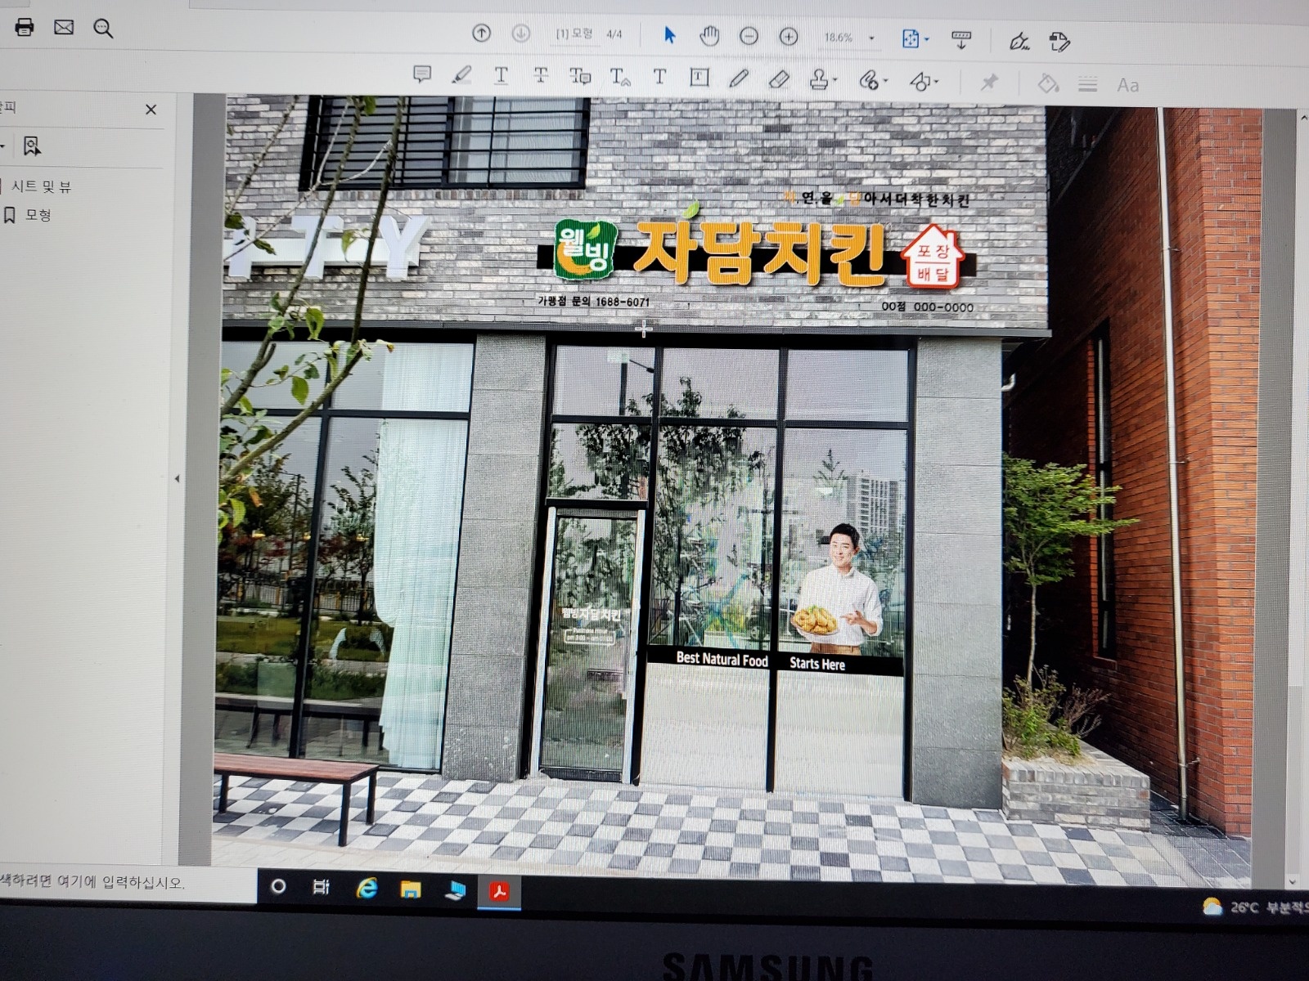Screen dimensions: 1309x981
Task: Switch to Adobe Acrobat on the taskbar
Action: [499, 891]
